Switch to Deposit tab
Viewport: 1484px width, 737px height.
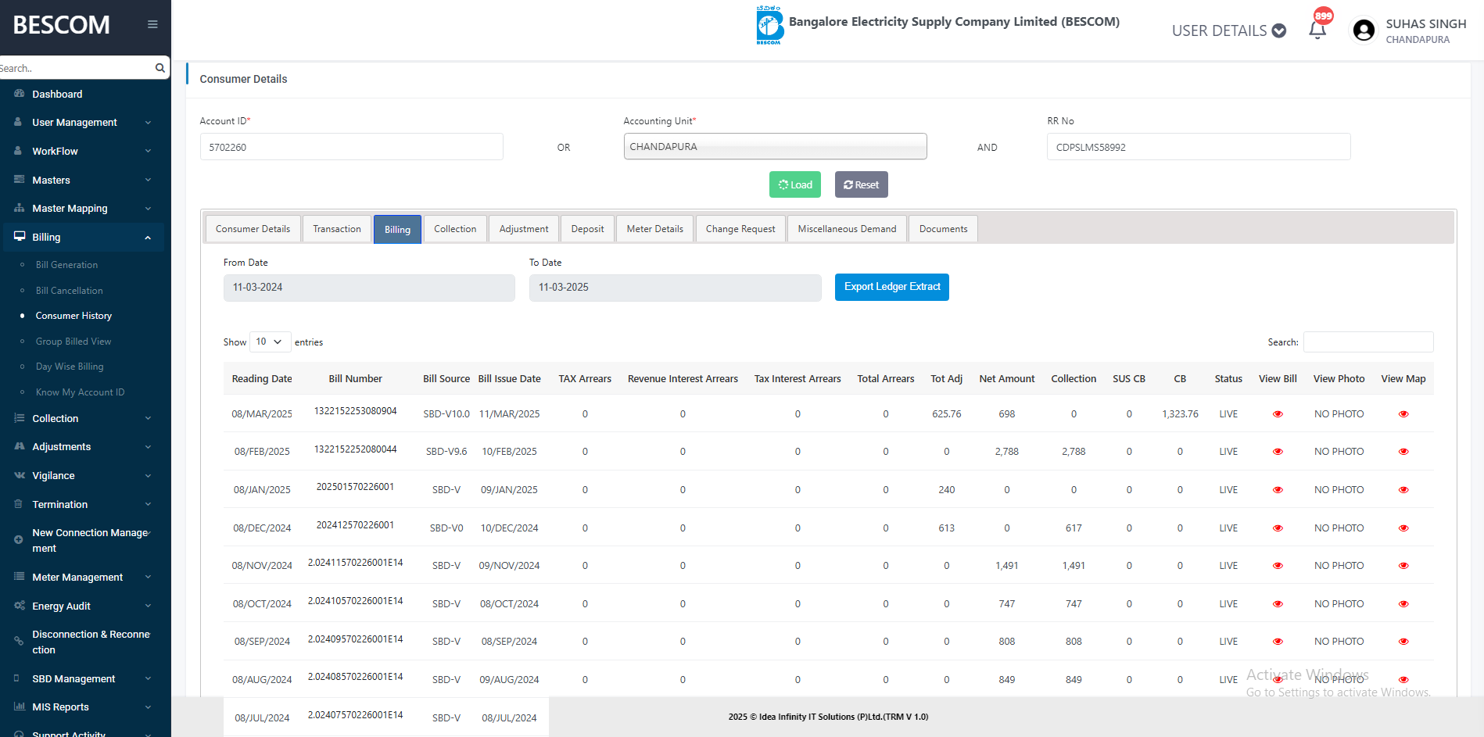587,229
